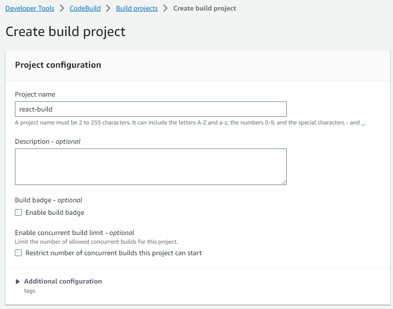Click the chevron after Developer Tools
This screenshot has height=309, width=393.
click(63, 9)
